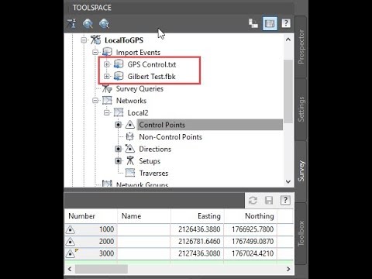Click the tree view toggle icon
Image resolution: width=372 pixels, height=279 pixels.
click(x=253, y=23)
